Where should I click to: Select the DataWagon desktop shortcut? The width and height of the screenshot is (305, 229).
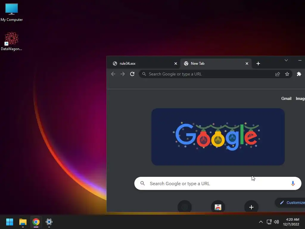click(x=12, y=41)
